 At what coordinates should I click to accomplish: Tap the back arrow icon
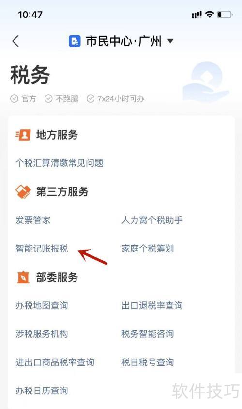click(x=15, y=41)
